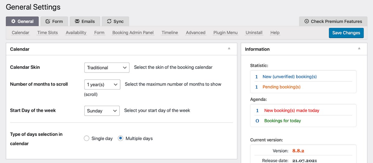
Task: Click the version number 8.8.2
Action: click(x=298, y=151)
